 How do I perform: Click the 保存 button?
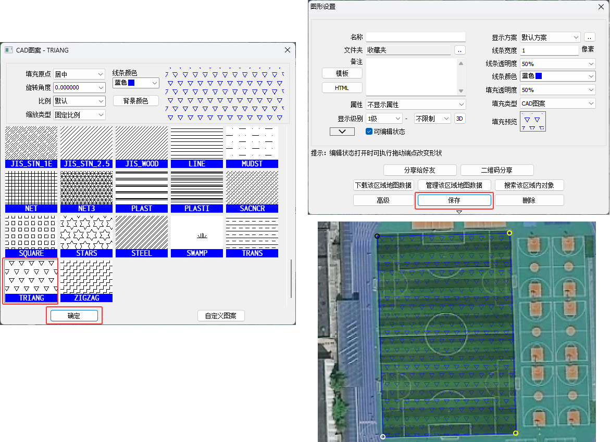454,200
